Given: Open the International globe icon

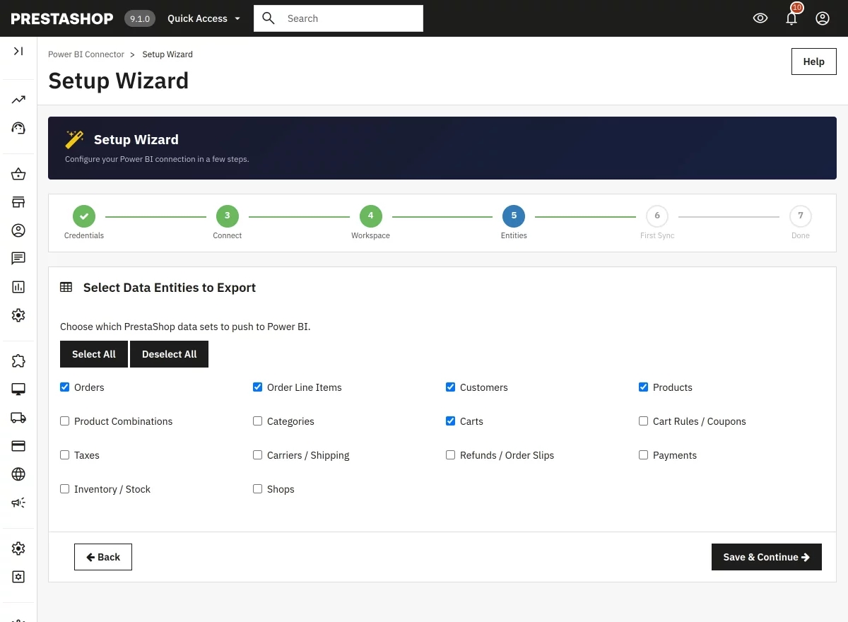Looking at the screenshot, I should pyautogui.click(x=18, y=474).
